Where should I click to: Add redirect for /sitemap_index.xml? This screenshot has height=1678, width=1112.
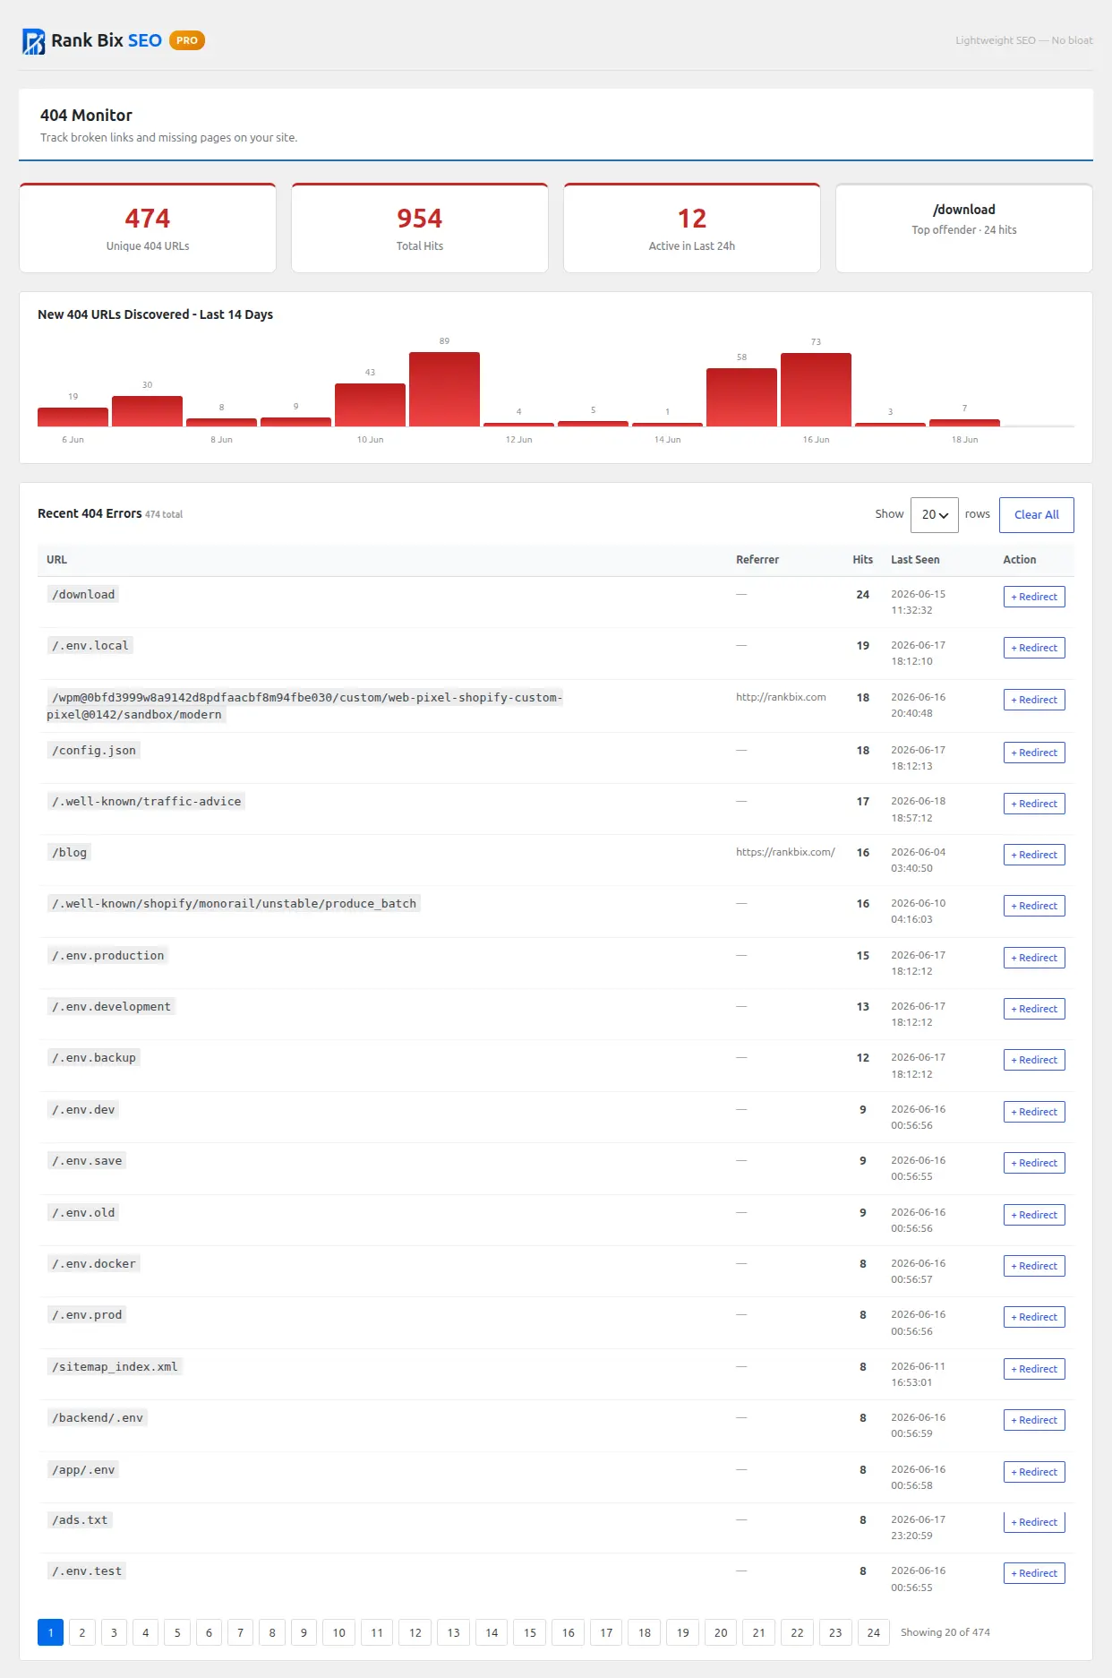pos(1034,1369)
